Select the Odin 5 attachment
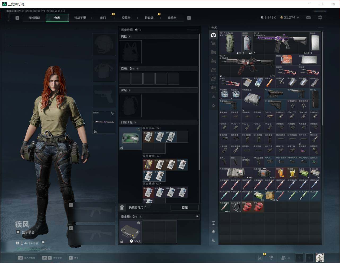This screenshot has height=263, width=340. (x=269, y=116)
